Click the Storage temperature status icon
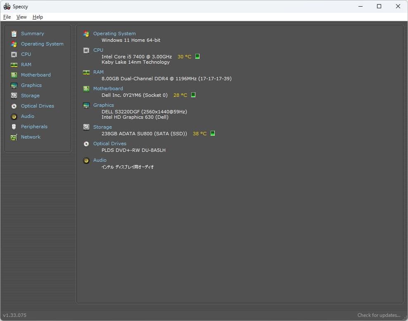The width and height of the screenshot is (408, 321). [213, 133]
